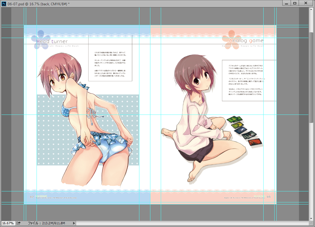Click the ファイル：213.2M/611.8M status info

point(46,223)
